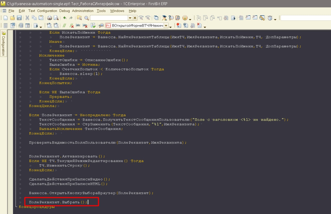Open a file with the folder icon
This screenshot has height=214, width=331.
coord(12,18)
